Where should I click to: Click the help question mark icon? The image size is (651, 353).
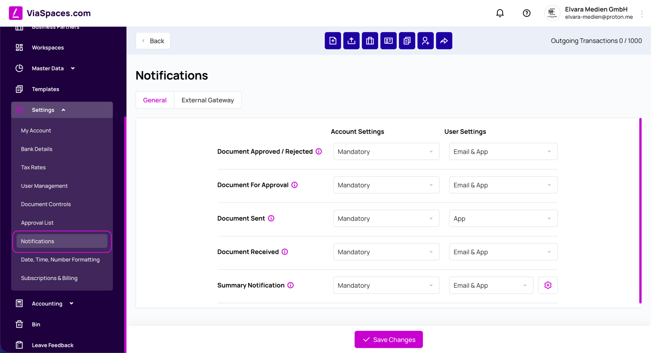[526, 13]
